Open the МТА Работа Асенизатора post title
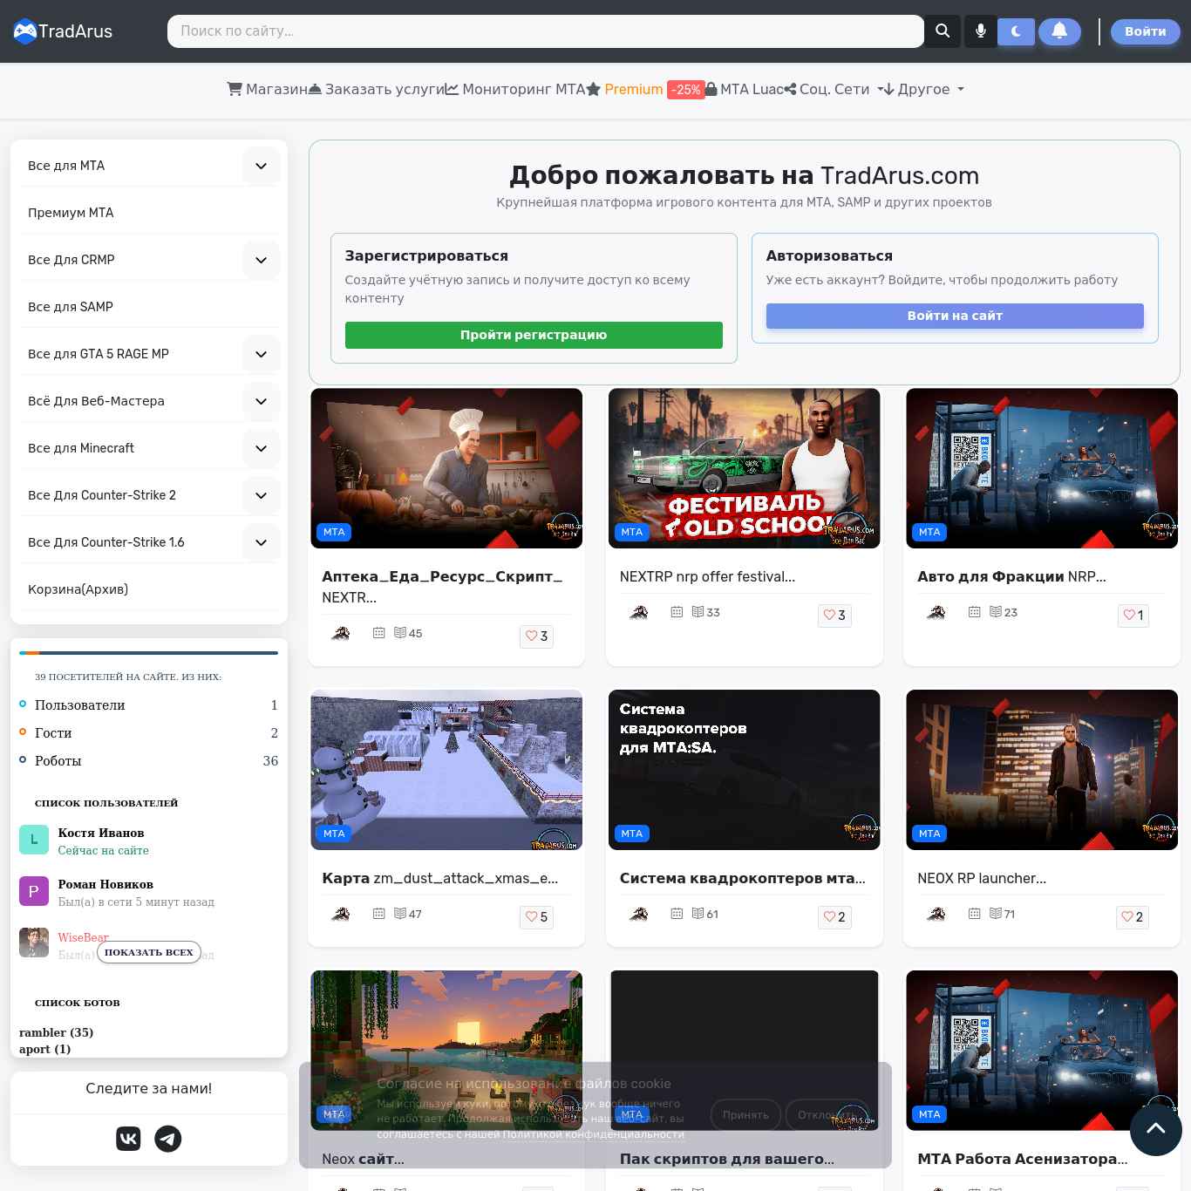 [1022, 1159]
